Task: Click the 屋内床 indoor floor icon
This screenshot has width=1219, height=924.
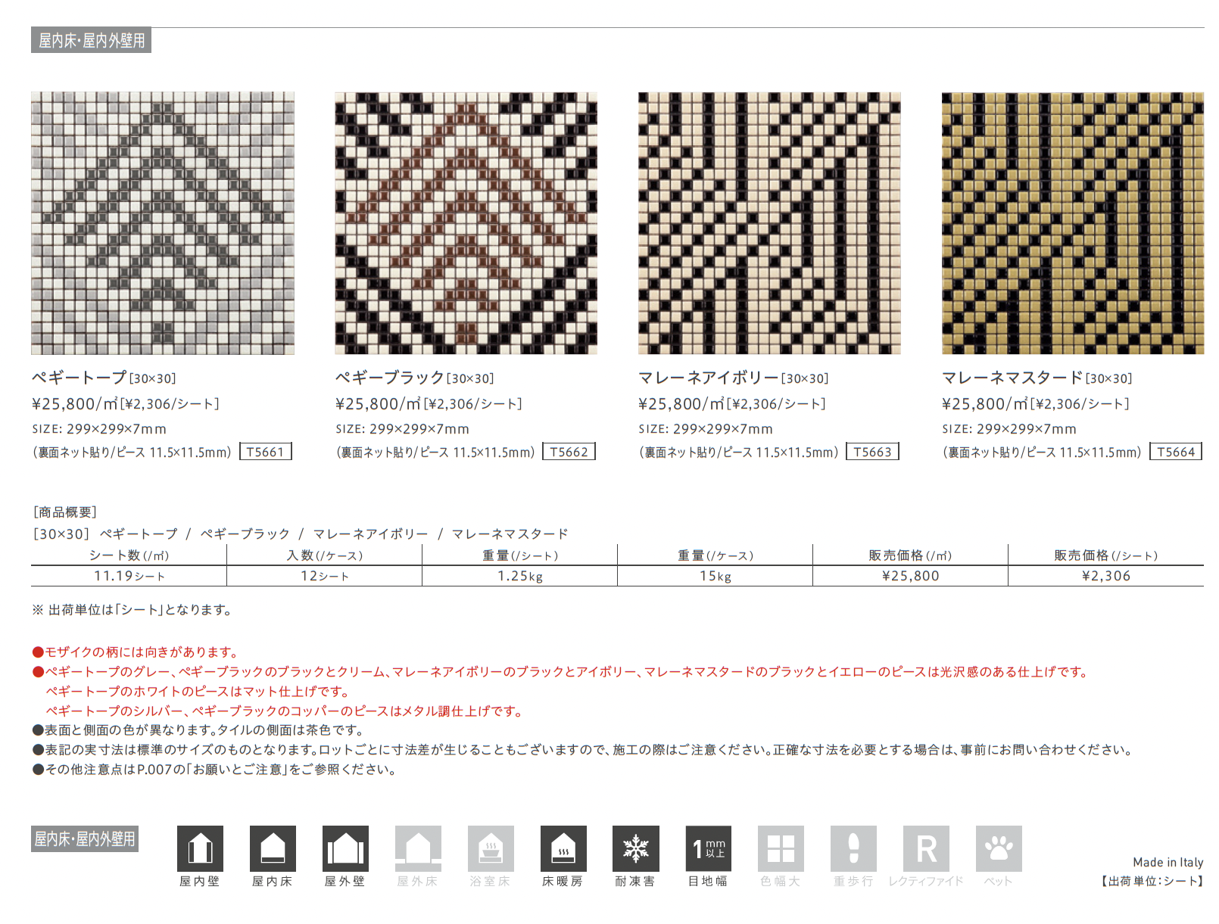Action: tap(273, 848)
